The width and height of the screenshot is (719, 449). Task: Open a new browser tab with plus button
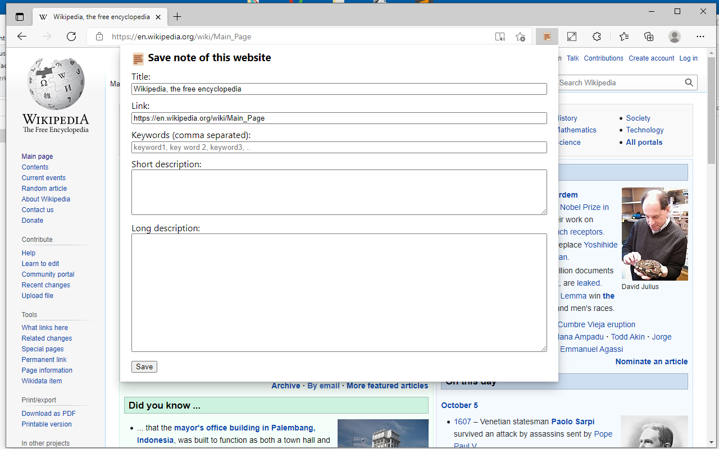point(177,17)
